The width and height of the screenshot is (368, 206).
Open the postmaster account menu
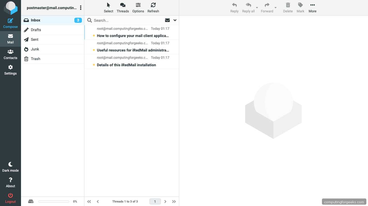pyautogui.click(x=81, y=8)
